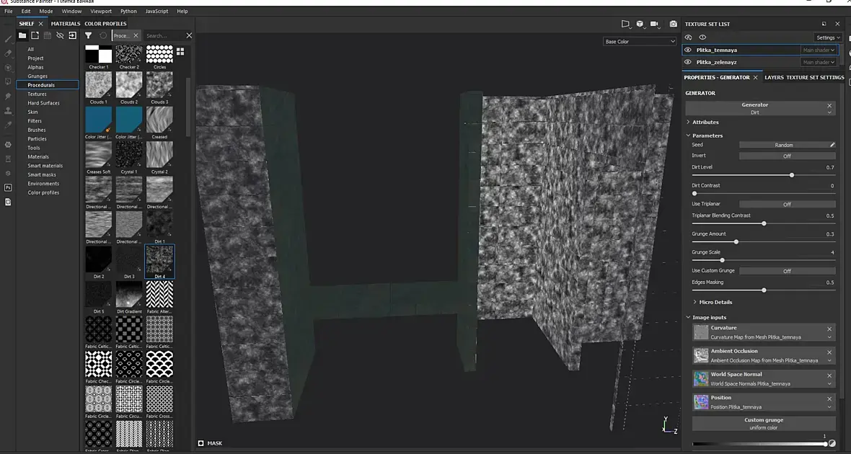Click the Edges Masking slider handle
The width and height of the screenshot is (851, 454).
(x=764, y=290)
